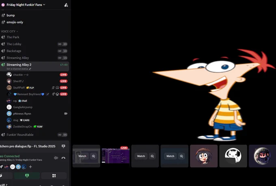Stop streaming via icon beside FL Studio 2025
Screen dimensions: 276x186
point(63,146)
